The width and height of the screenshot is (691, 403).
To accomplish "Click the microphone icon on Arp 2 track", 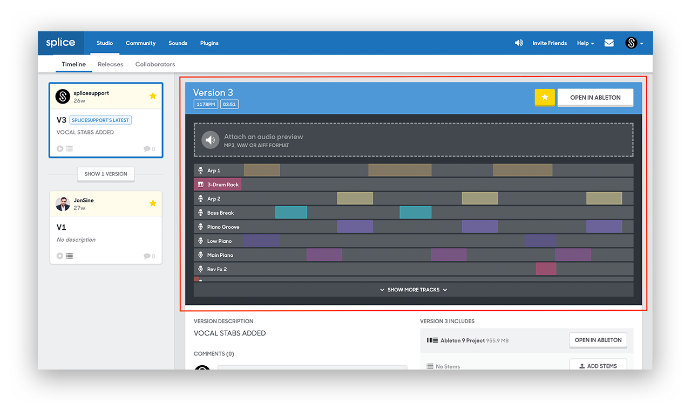I will [201, 199].
